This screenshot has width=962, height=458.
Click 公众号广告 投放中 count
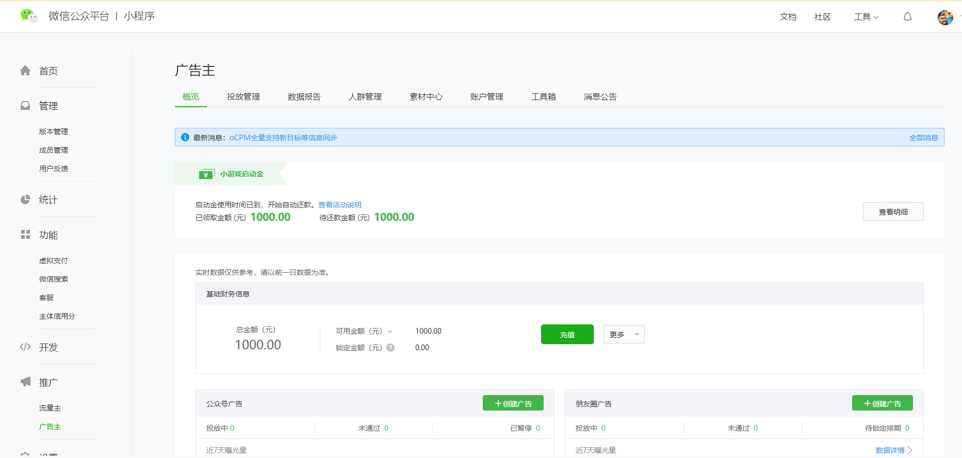(x=232, y=428)
